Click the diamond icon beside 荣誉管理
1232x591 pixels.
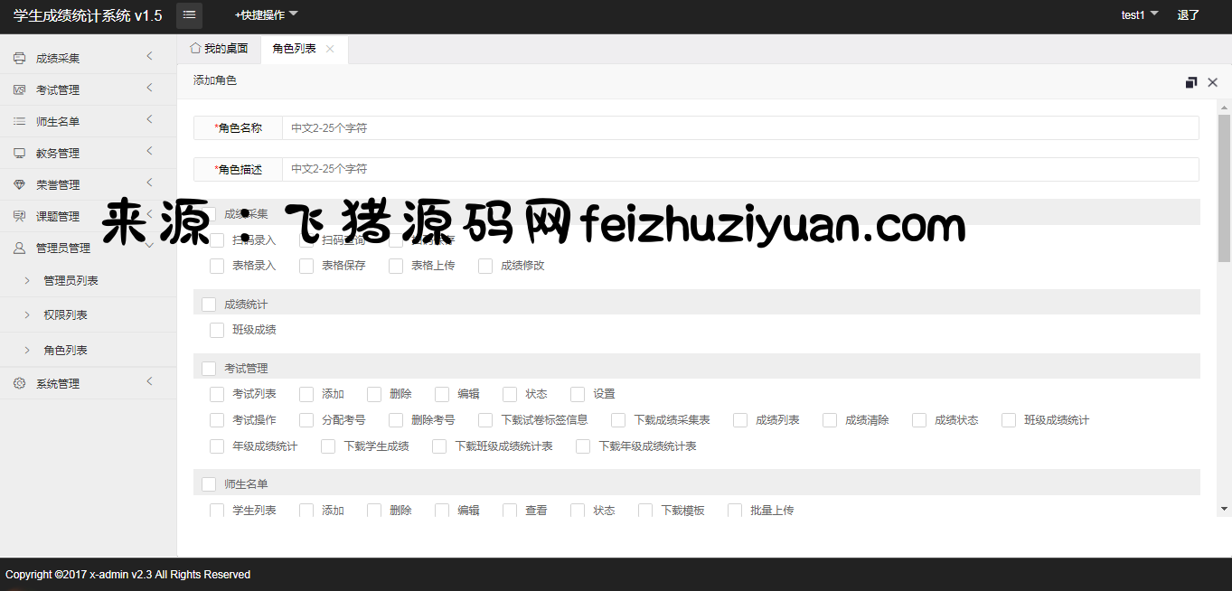(x=19, y=184)
